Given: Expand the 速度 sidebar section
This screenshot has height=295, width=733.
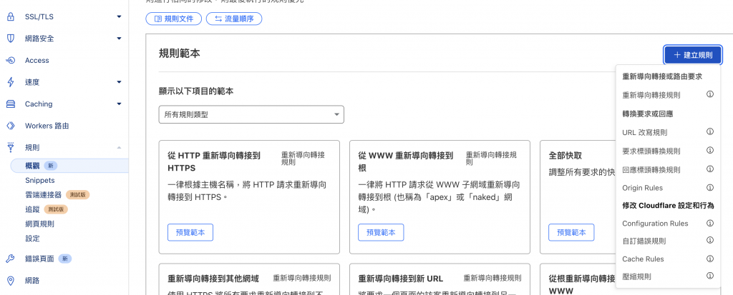Looking at the screenshot, I should click(x=120, y=82).
